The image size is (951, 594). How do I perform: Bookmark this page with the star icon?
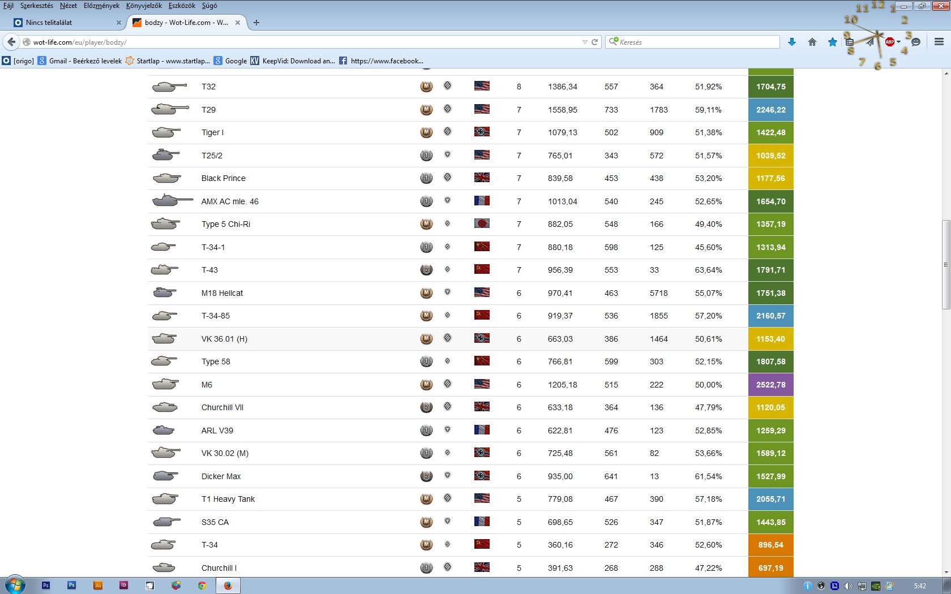[832, 42]
